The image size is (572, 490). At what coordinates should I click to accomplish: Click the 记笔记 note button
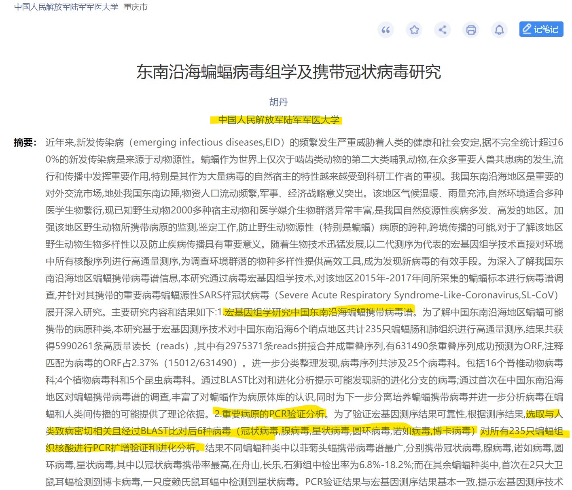coord(541,29)
